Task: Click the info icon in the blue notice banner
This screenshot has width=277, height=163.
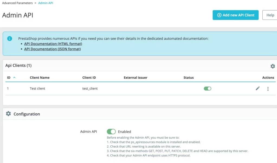Action: [9, 39]
